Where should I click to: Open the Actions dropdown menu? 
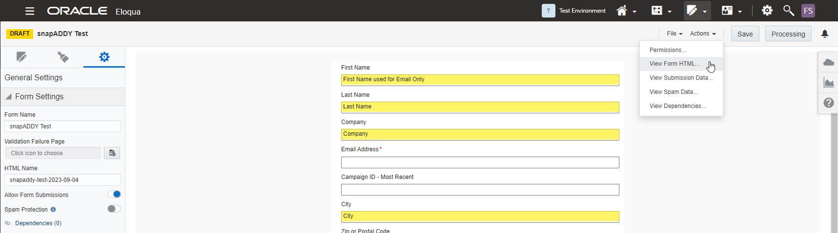(x=703, y=34)
